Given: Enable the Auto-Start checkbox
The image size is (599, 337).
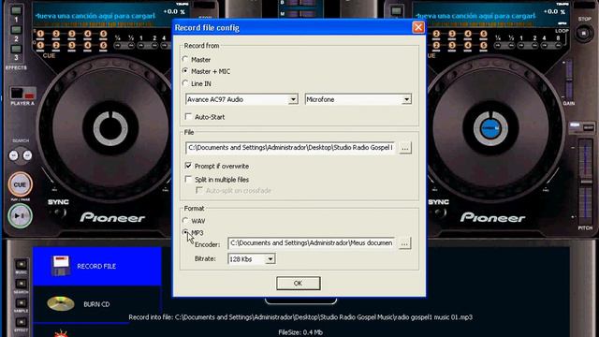Looking at the screenshot, I should coord(188,116).
